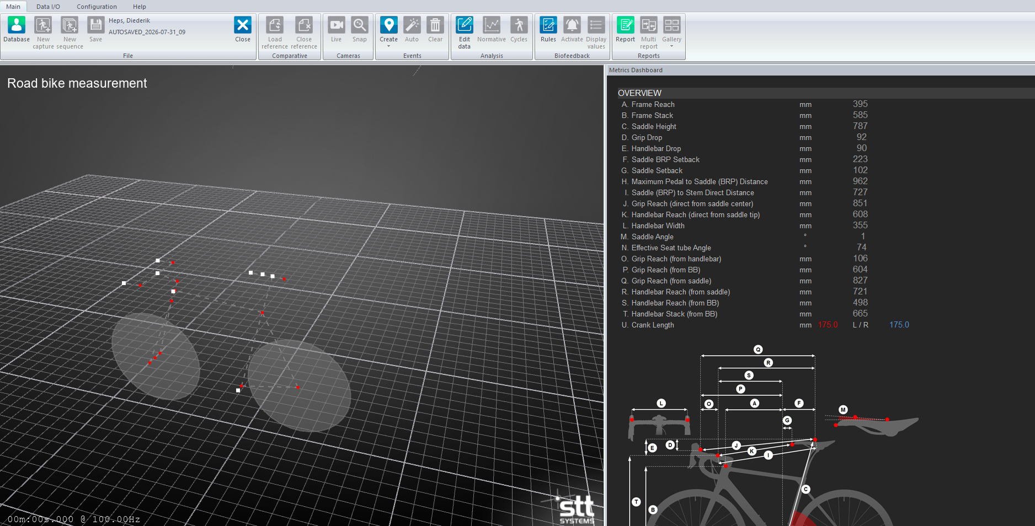Select the 'Handlebar Width' metric label
The image size is (1035, 526).
pos(658,226)
